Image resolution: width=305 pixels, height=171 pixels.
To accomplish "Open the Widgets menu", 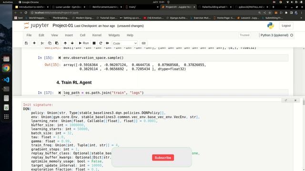I will click(114, 35).
